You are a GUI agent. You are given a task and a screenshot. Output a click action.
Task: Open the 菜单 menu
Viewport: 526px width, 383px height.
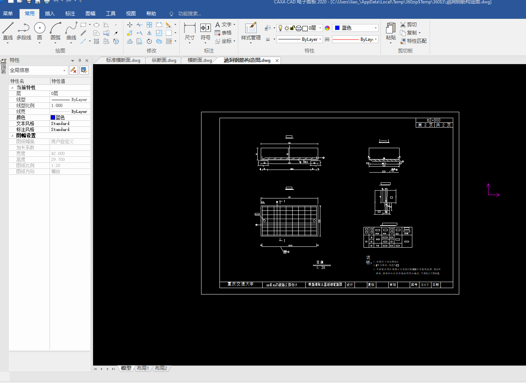pos(8,14)
